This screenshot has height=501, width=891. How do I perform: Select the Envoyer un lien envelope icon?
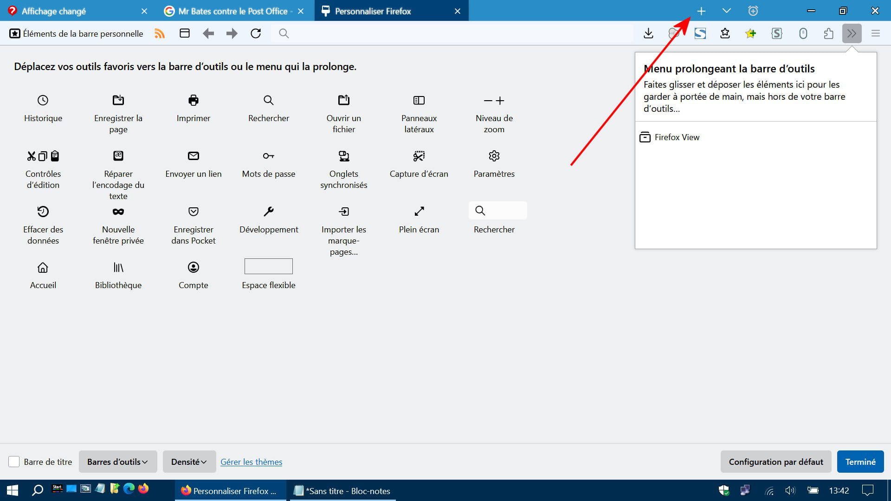point(194,156)
